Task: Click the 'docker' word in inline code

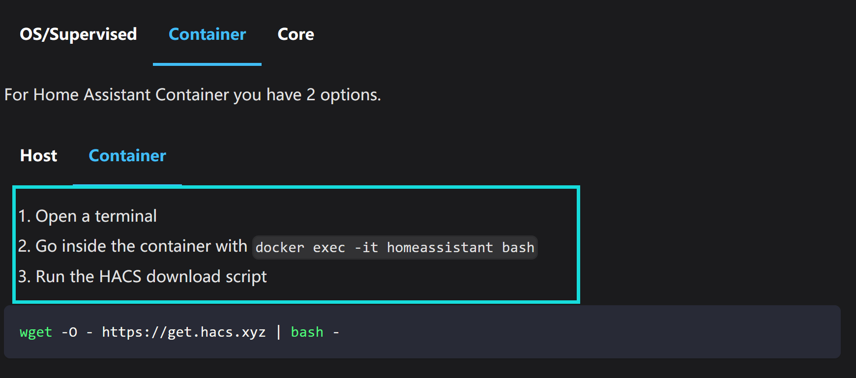Action: coord(280,247)
